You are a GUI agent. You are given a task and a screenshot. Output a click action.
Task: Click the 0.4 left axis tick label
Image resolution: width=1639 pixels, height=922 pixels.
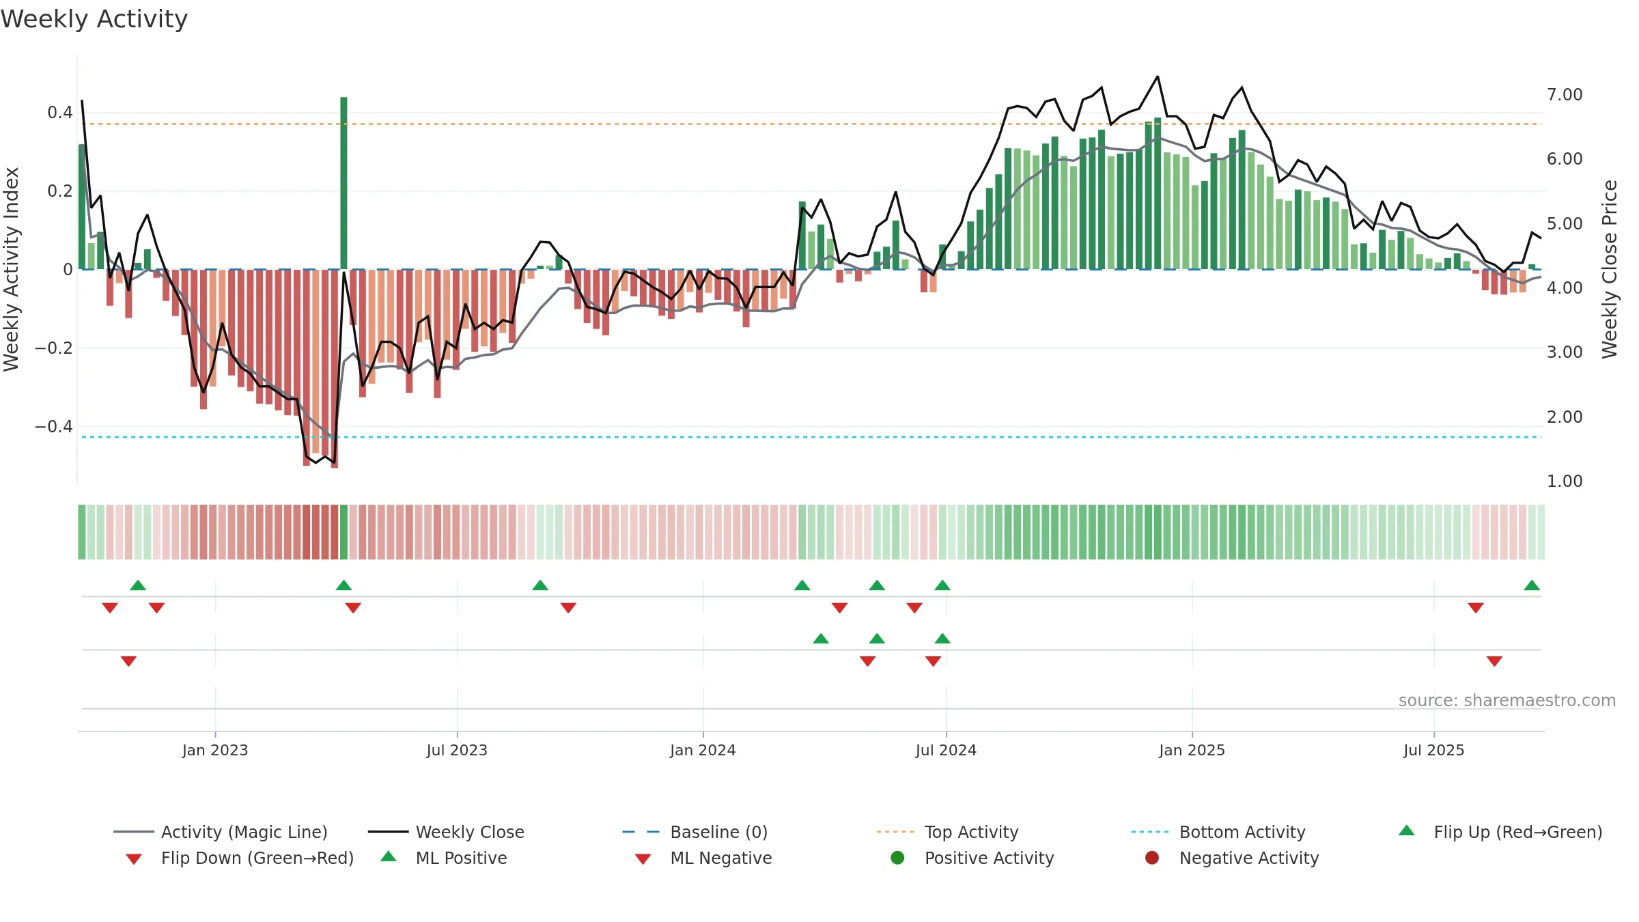pos(60,112)
